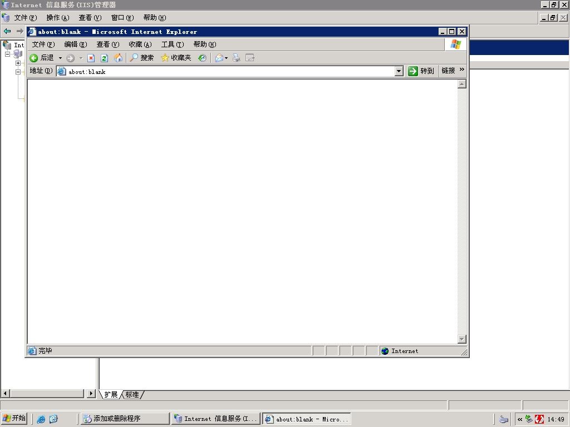Click the Internet zone globe icon in status bar

[385, 351]
